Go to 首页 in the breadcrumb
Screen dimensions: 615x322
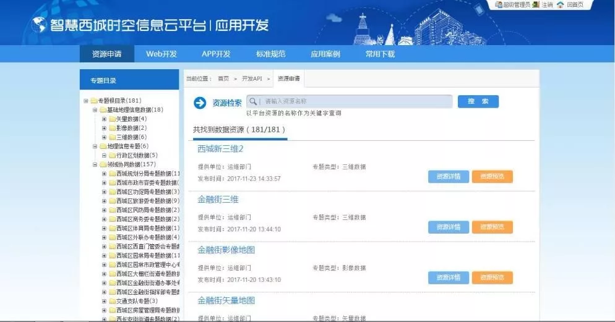tap(223, 78)
